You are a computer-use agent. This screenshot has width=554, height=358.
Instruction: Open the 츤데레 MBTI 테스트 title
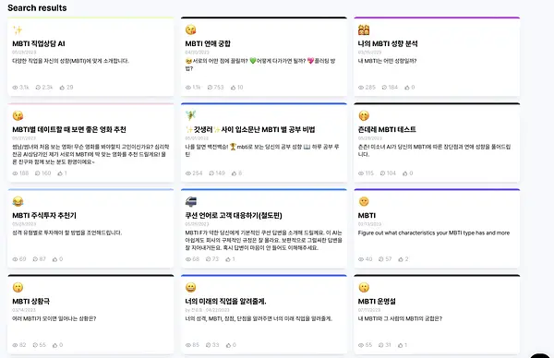tap(387, 129)
